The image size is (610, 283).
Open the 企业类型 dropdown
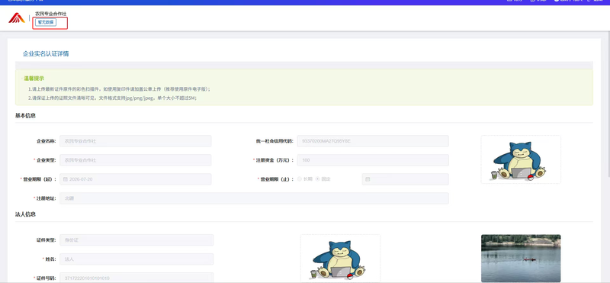(136, 160)
